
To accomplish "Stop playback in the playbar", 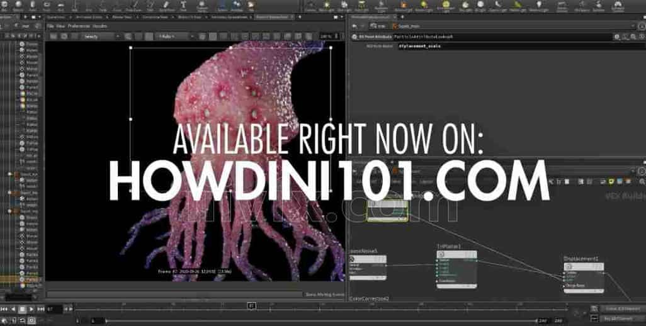I will (x=22, y=309).
